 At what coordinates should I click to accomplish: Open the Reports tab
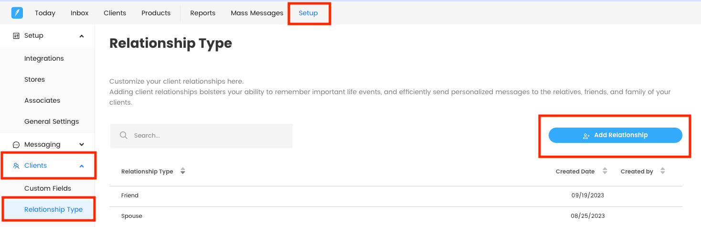[202, 13]
